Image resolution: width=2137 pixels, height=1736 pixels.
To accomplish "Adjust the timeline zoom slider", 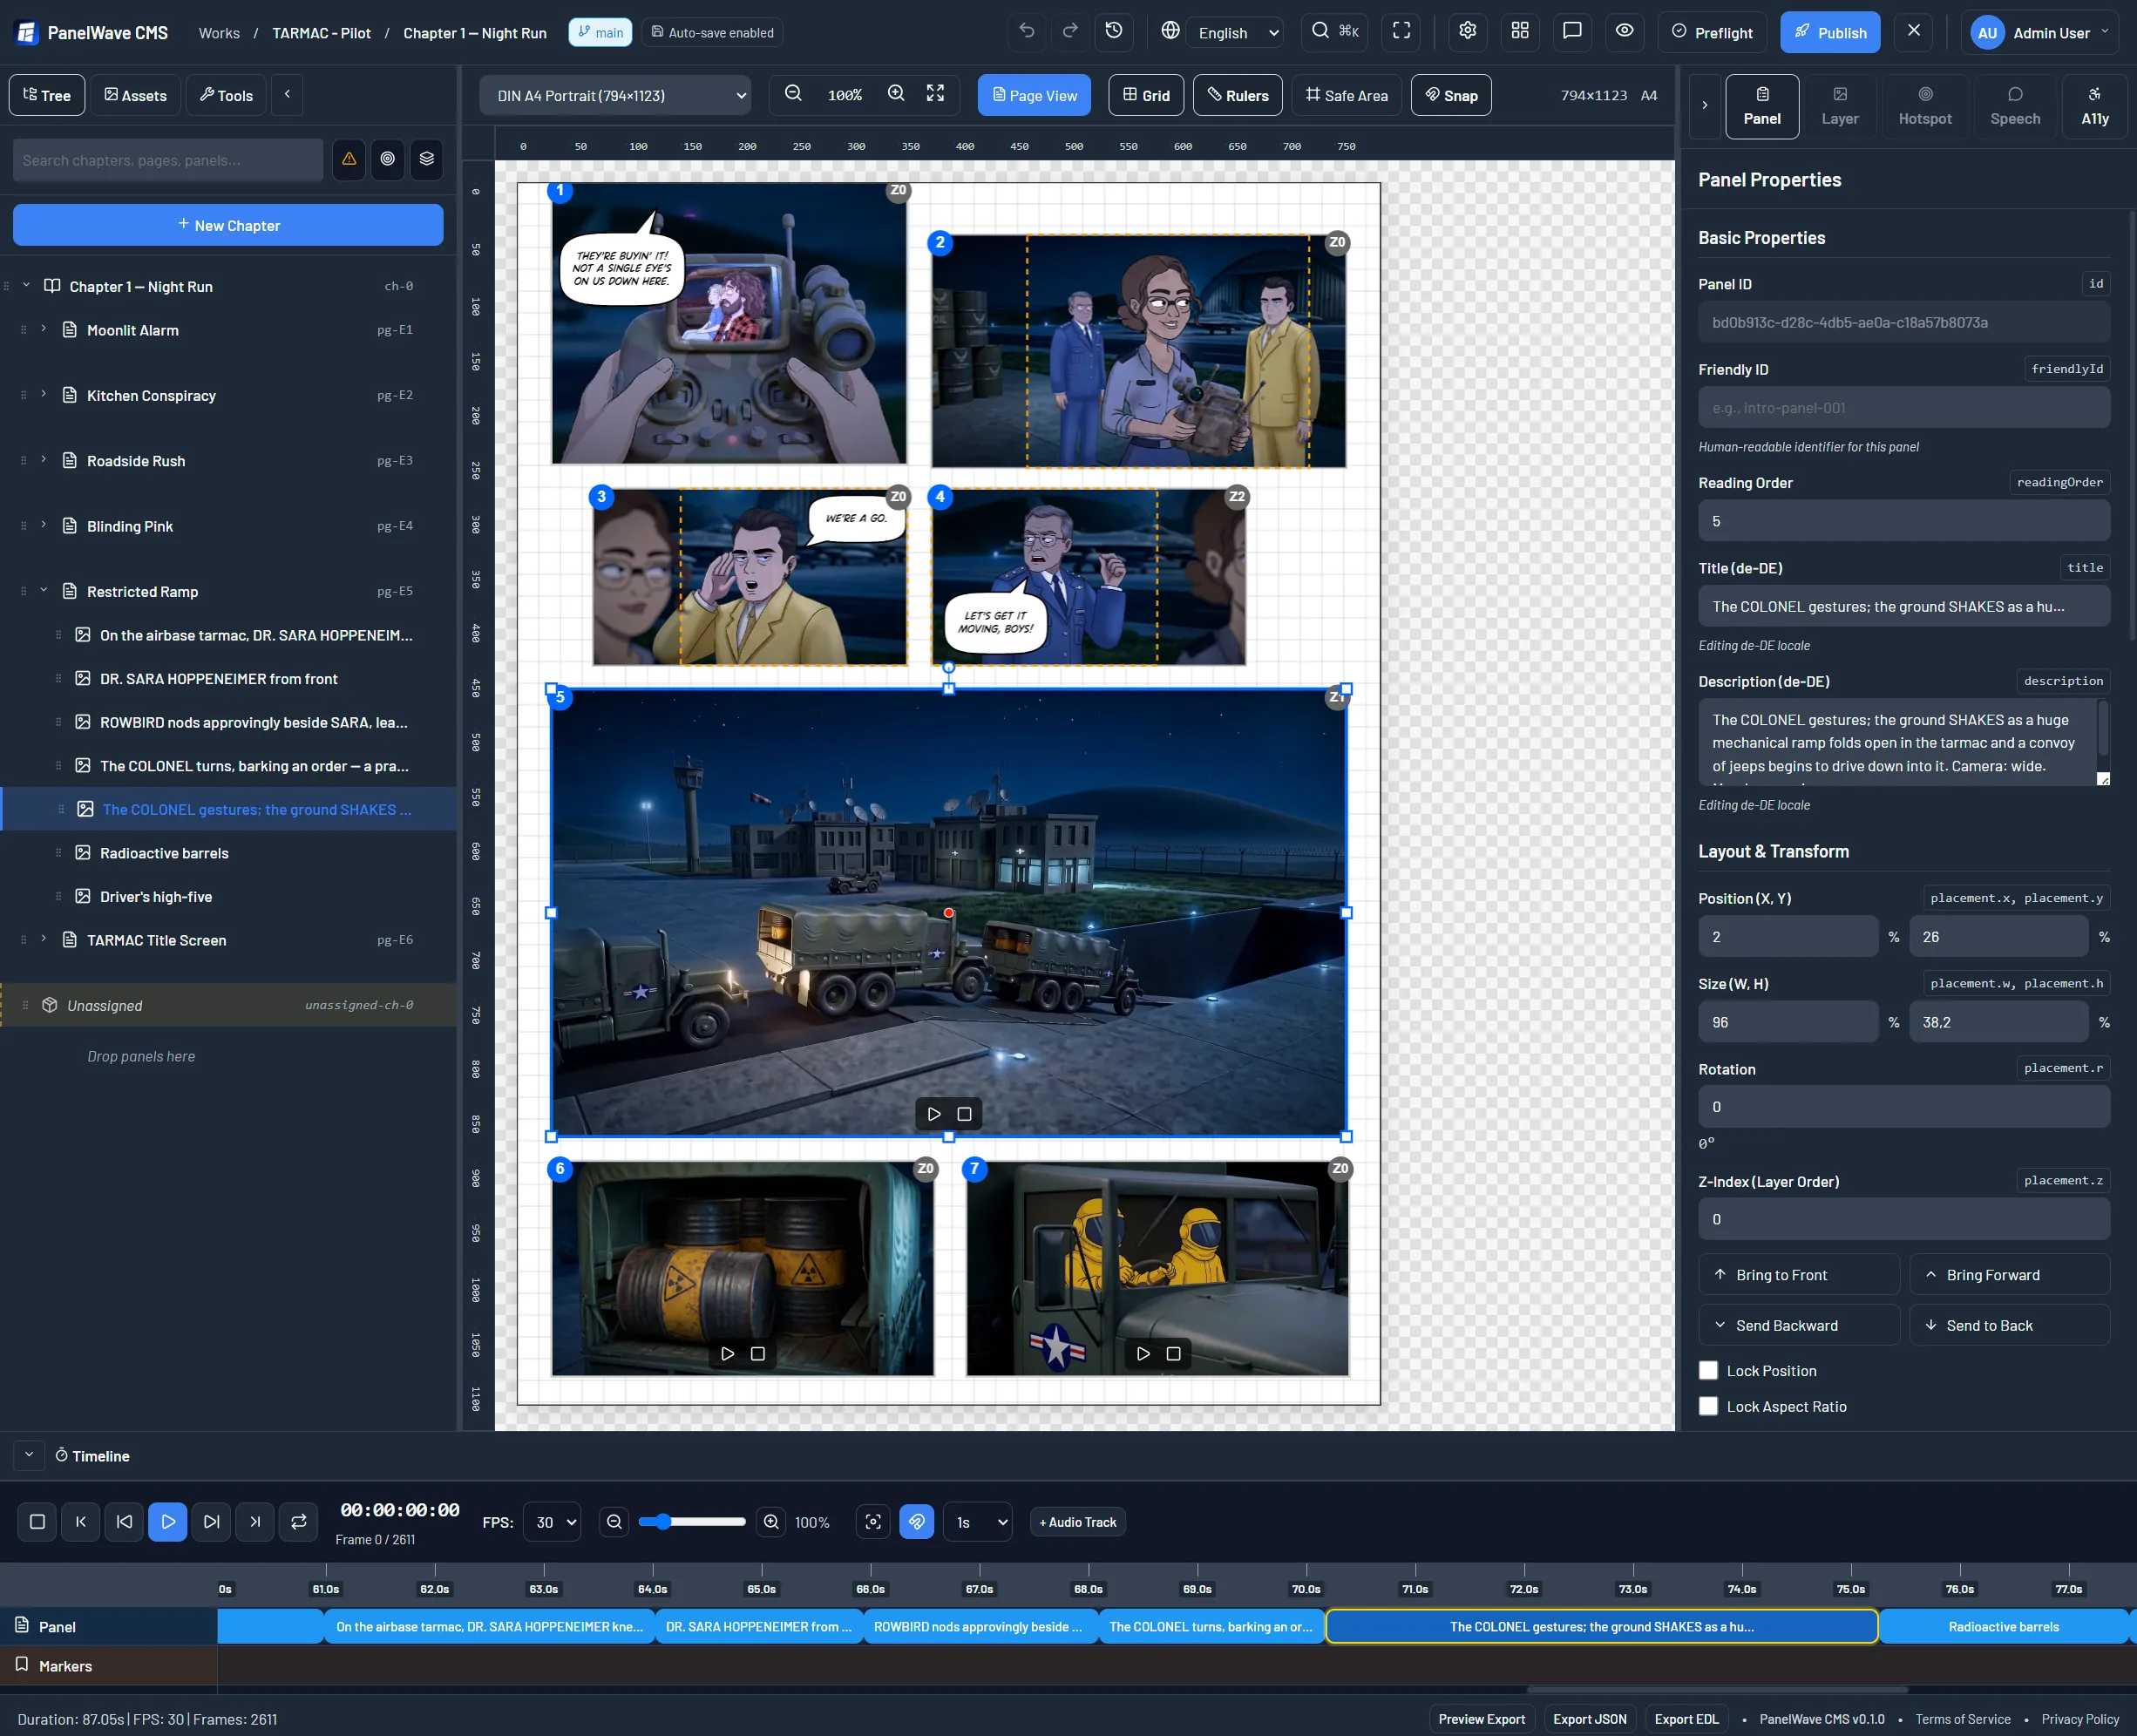I will point(692,1522).
